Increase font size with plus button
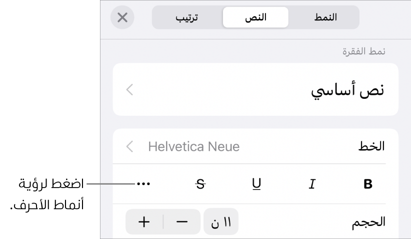This screenshot has width=411, height=239. [144, 222]
